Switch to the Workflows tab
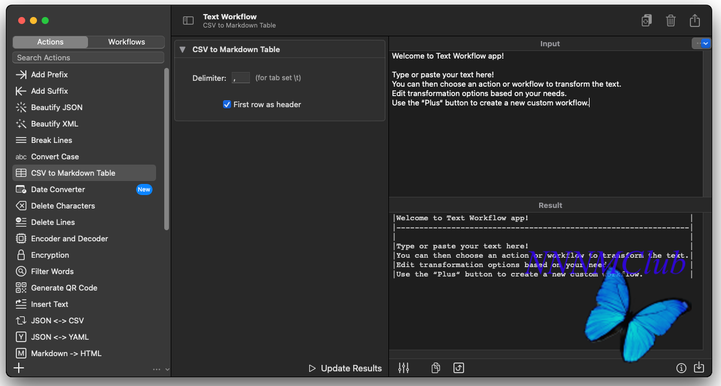 tap(126, 42)
